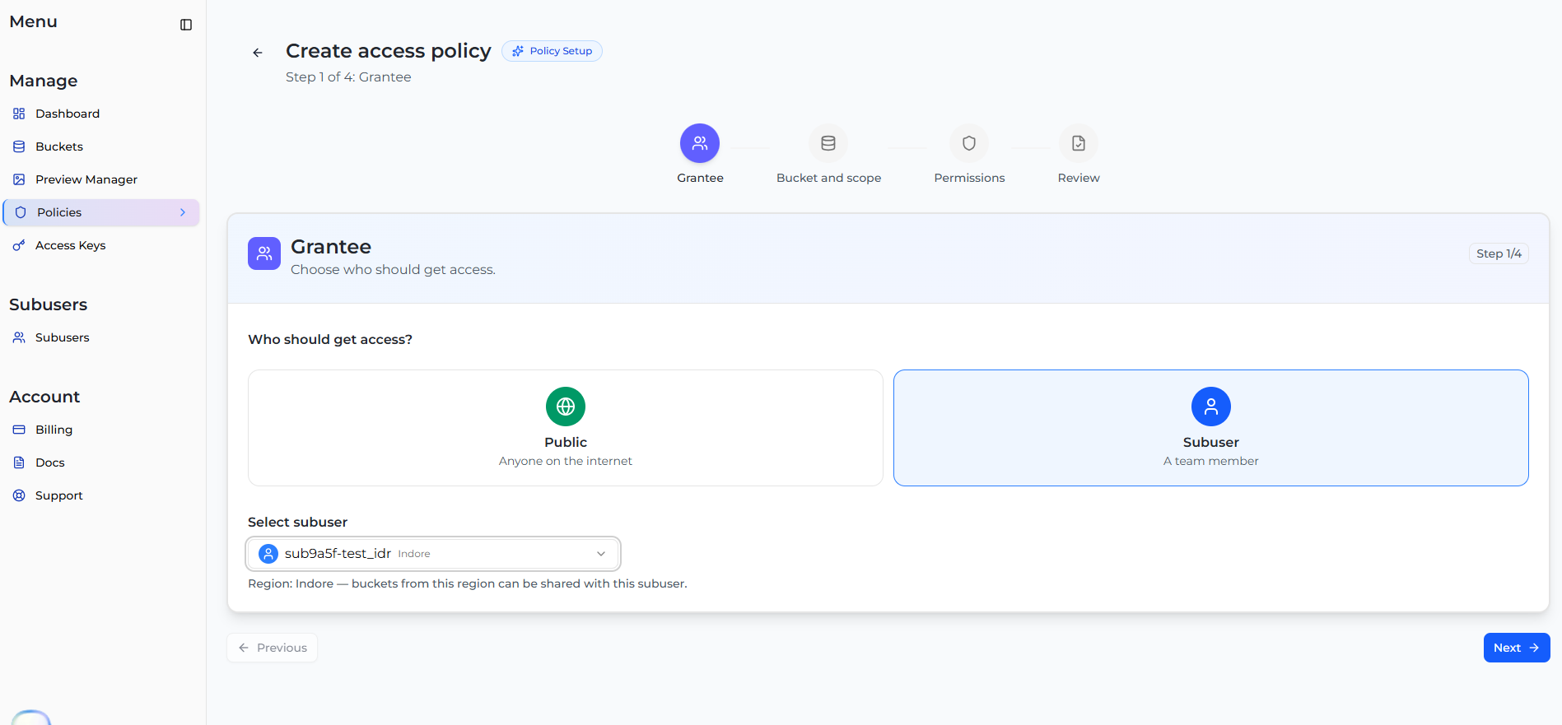This screenshot has width=1562, height=725.
Task: Click the blue Subuser person icon
Action: 1211,407
